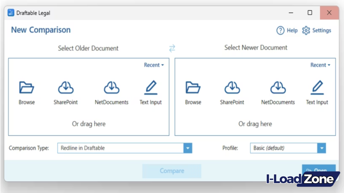Open the Comparison Type dropdown
344x193 pixels.
pos(188,148)
